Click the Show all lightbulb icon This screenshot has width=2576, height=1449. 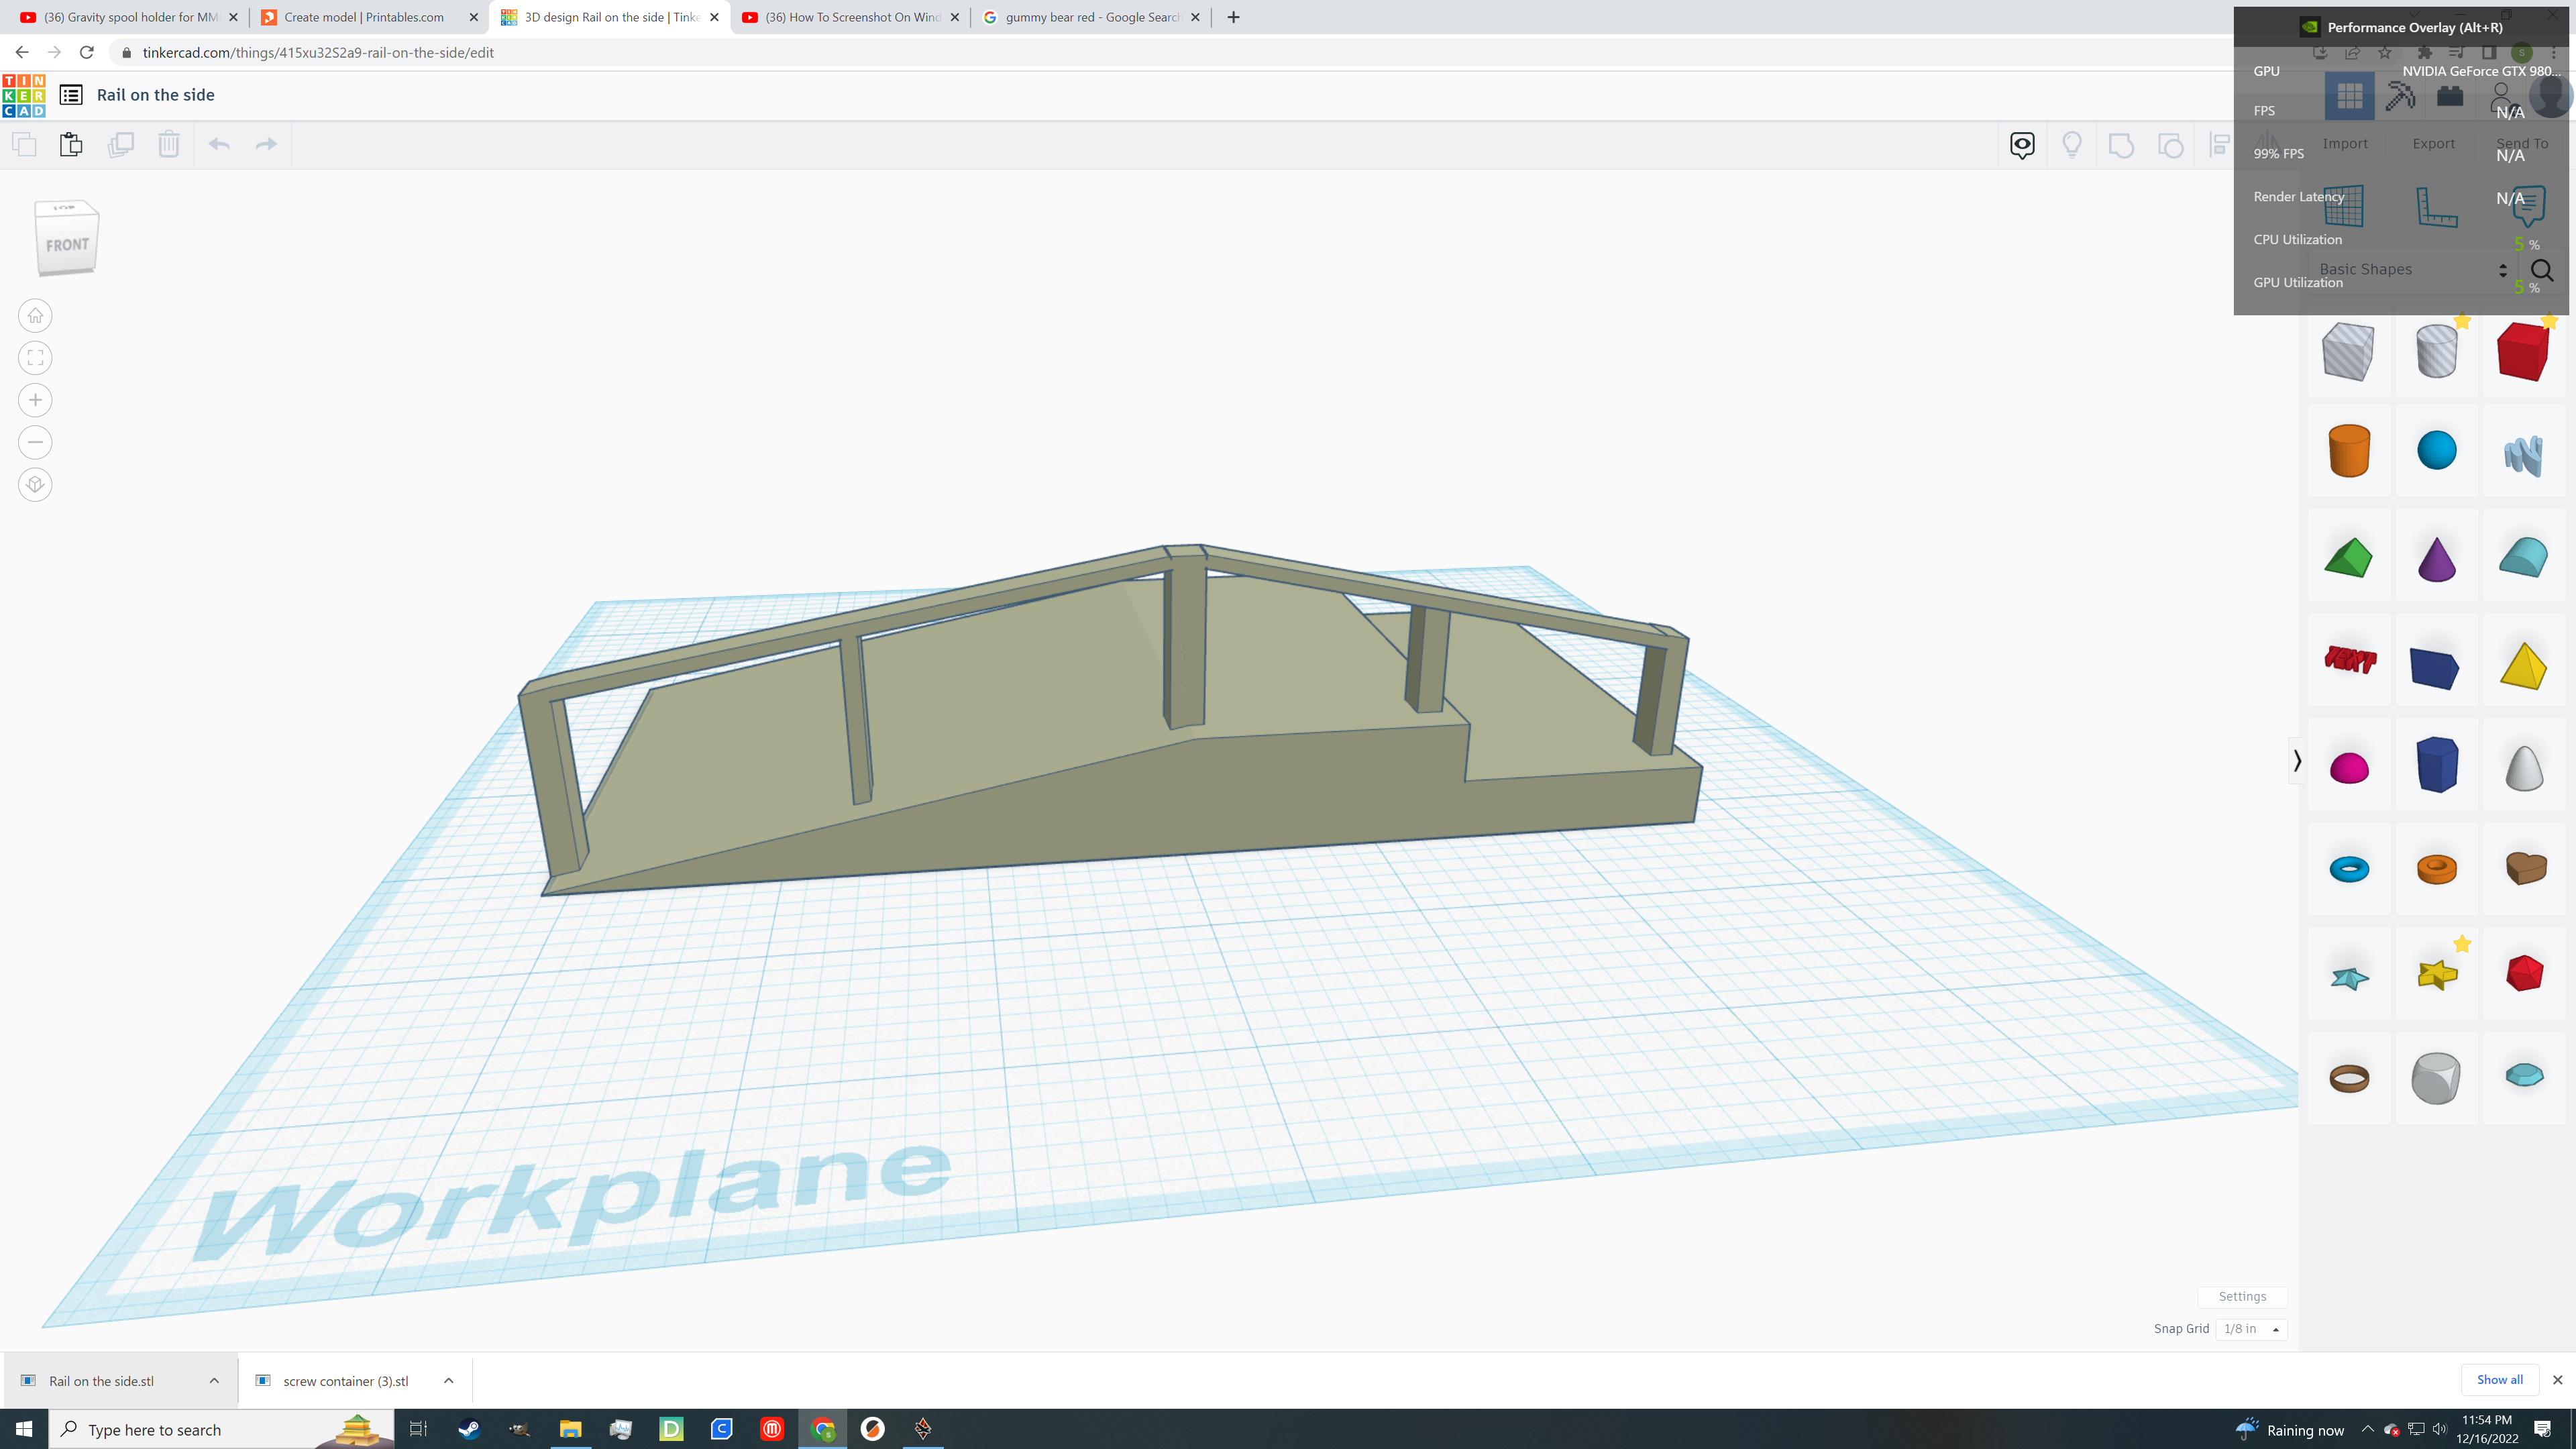click(2072, 145)
